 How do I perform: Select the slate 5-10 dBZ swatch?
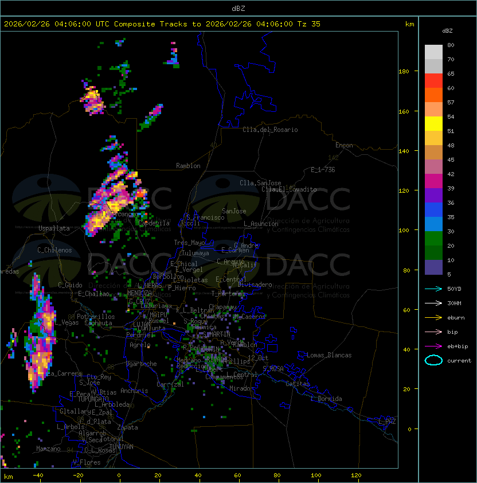433,267
